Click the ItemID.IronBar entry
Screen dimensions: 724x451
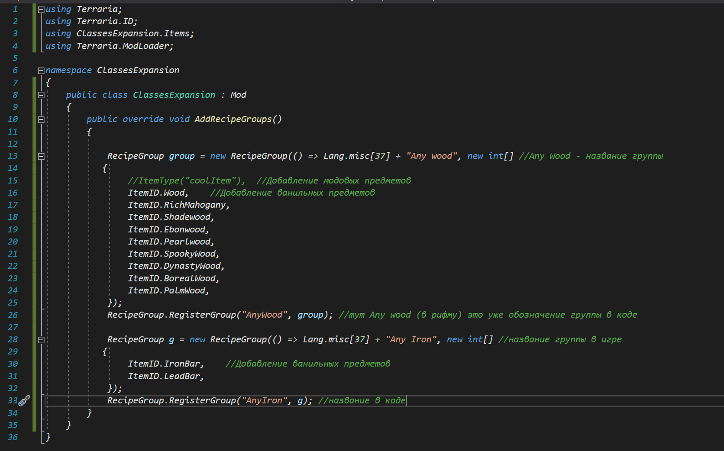tap(166, 364)
